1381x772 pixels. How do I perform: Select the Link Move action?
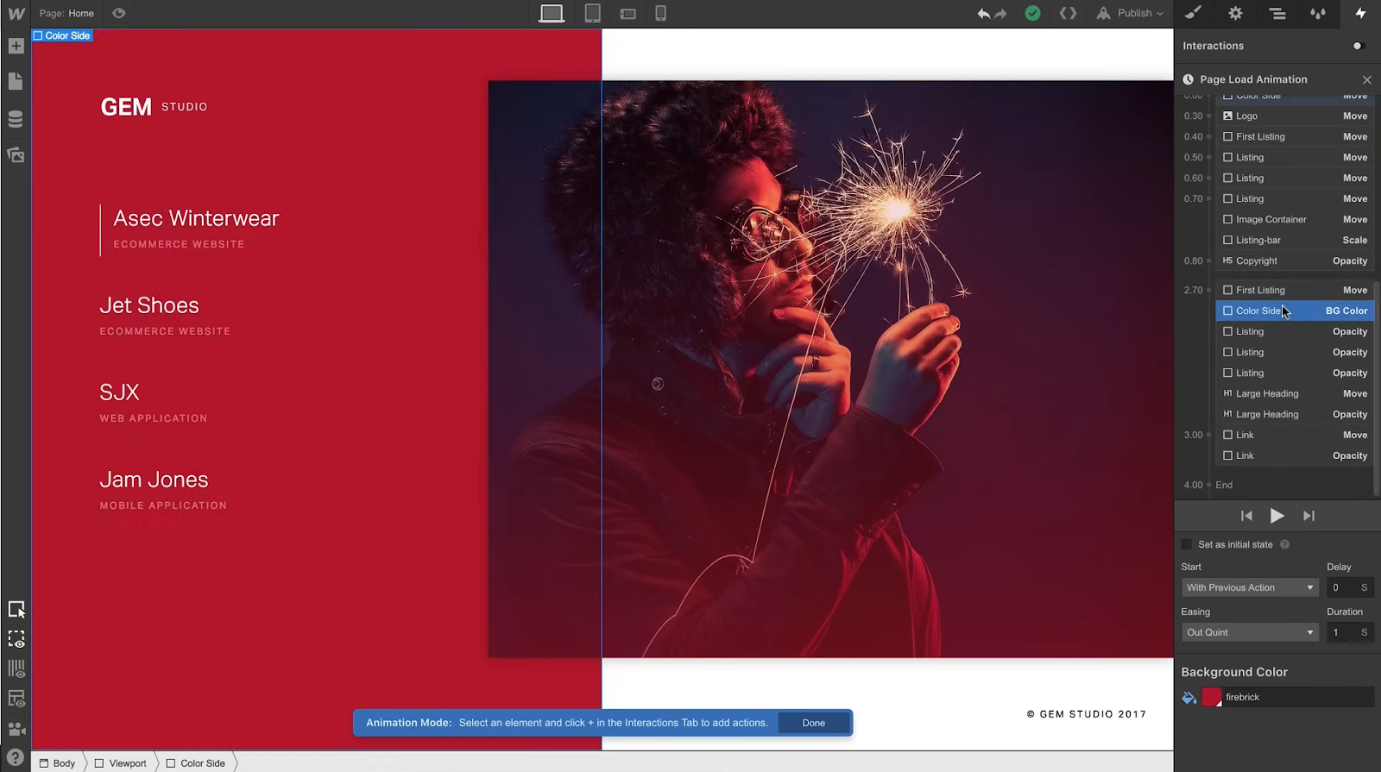(1295, 435)
